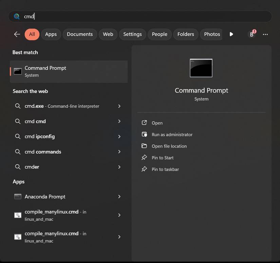Viewport: 280px width, 263px height.
Task: Click the Open icon in the details pane
Action: [144, 123]
